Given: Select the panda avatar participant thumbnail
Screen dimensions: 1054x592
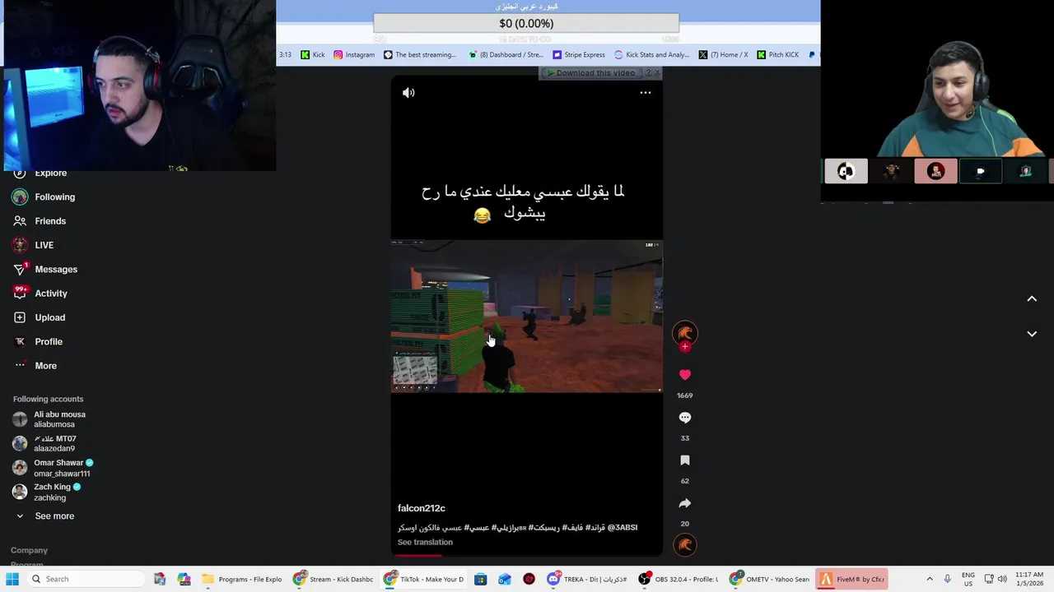Looking at the screenshot, I should pyautogui.click(x=846, y=171).
